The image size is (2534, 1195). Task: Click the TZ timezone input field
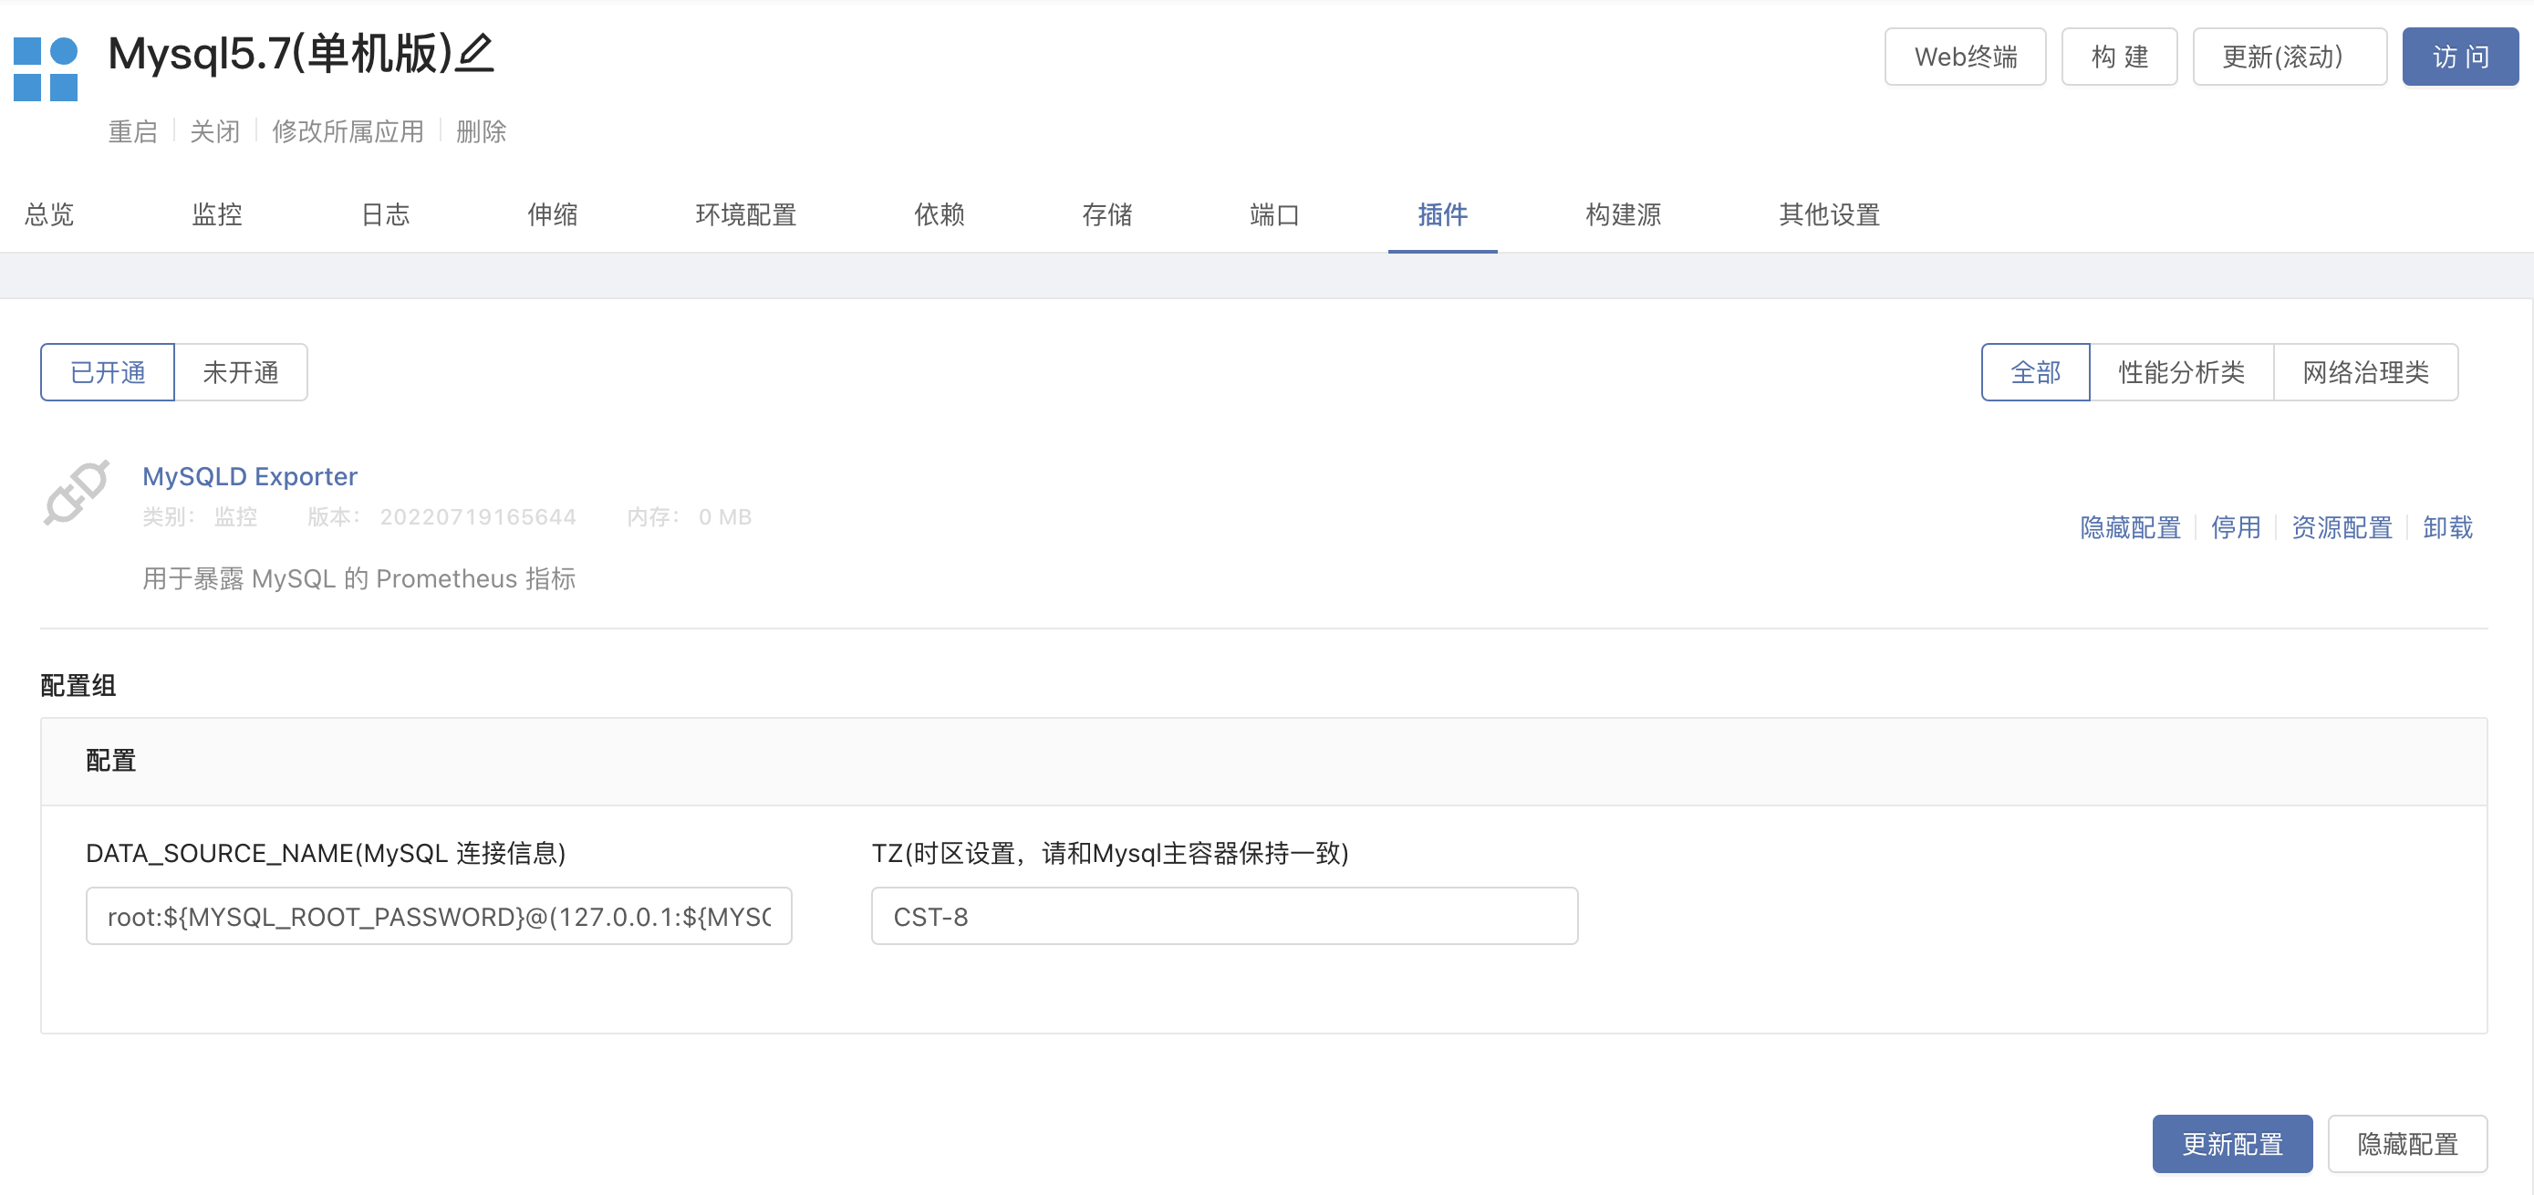1223,919
